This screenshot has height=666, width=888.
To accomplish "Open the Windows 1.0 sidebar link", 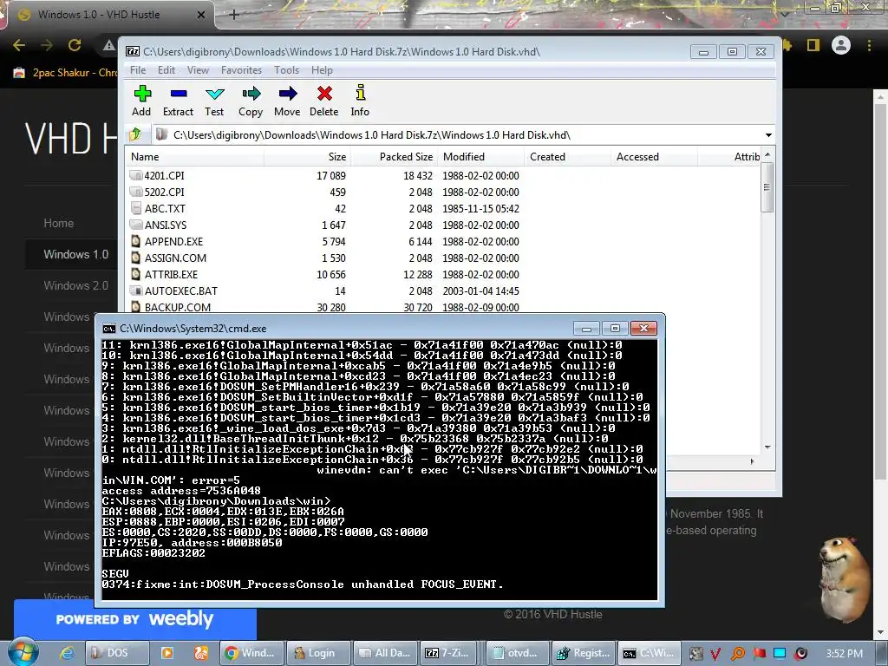I will (76, 254).
